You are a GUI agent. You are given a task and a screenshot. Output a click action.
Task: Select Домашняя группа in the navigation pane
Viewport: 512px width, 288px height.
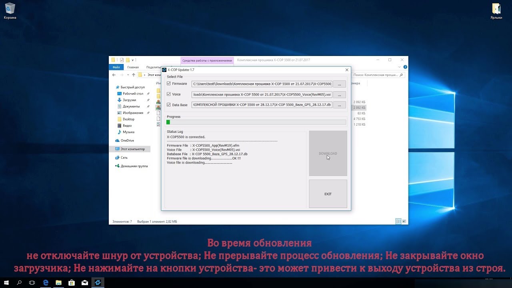[x=134, y=166]
